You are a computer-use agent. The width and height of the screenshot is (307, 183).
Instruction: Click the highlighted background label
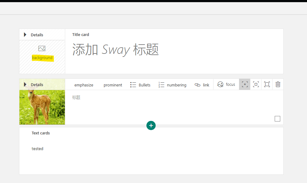42,58
